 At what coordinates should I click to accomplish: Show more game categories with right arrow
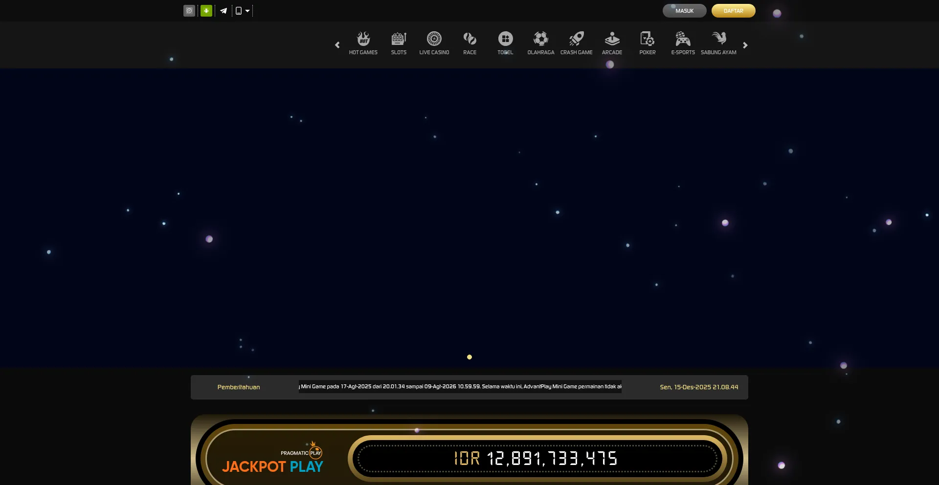point(745,45)
